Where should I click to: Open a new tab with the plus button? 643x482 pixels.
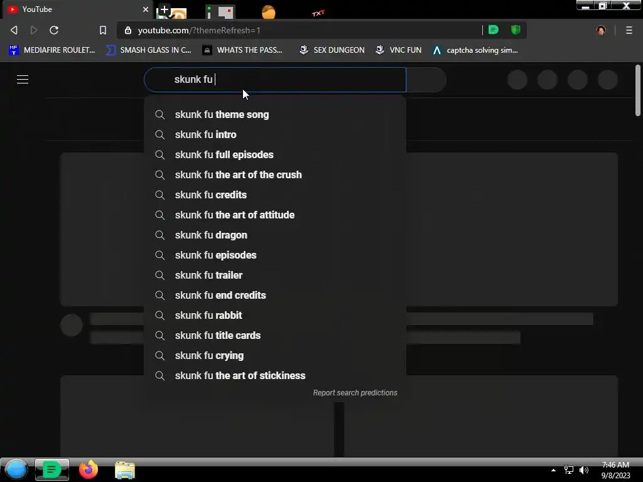(x=164, y=9)
